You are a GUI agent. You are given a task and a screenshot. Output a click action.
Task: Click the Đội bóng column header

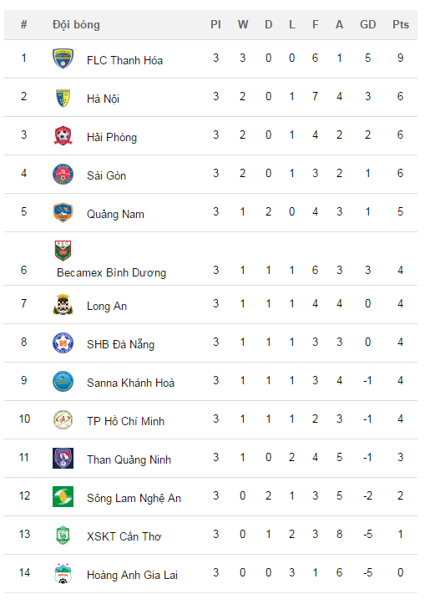pos(76,25)
